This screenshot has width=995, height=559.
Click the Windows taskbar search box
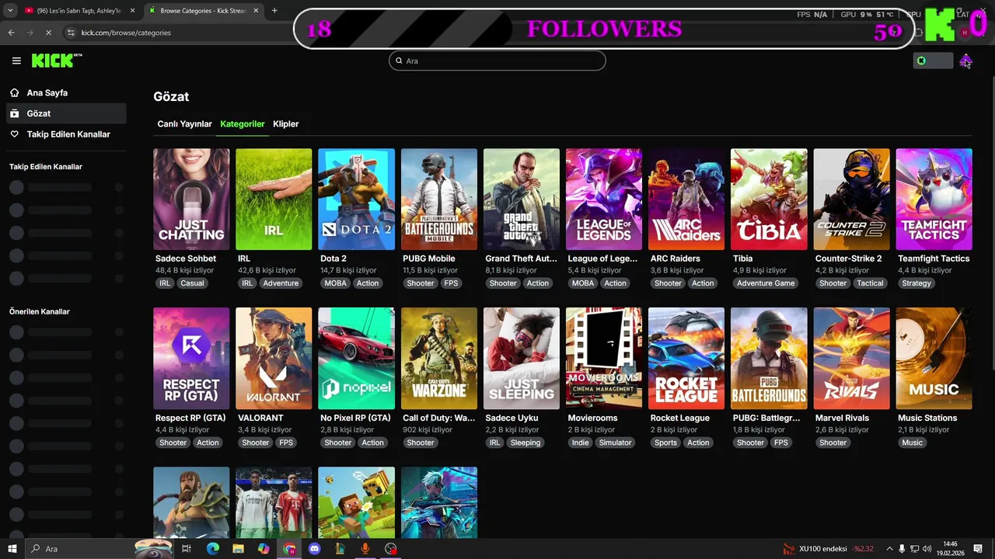[99, 549]
